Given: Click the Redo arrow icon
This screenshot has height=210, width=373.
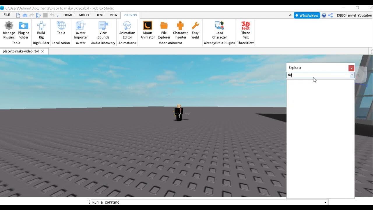Looking at the screenshot, I should (x=32, y=15).
